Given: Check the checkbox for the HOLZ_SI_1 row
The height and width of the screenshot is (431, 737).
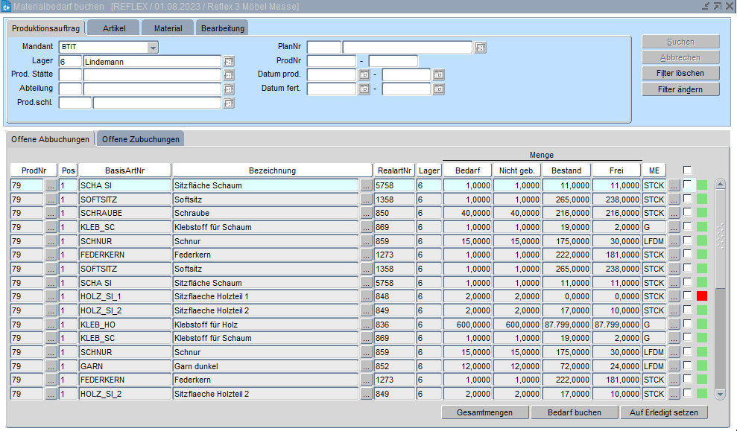Looking at the screenshot, I should pos(688,296).
